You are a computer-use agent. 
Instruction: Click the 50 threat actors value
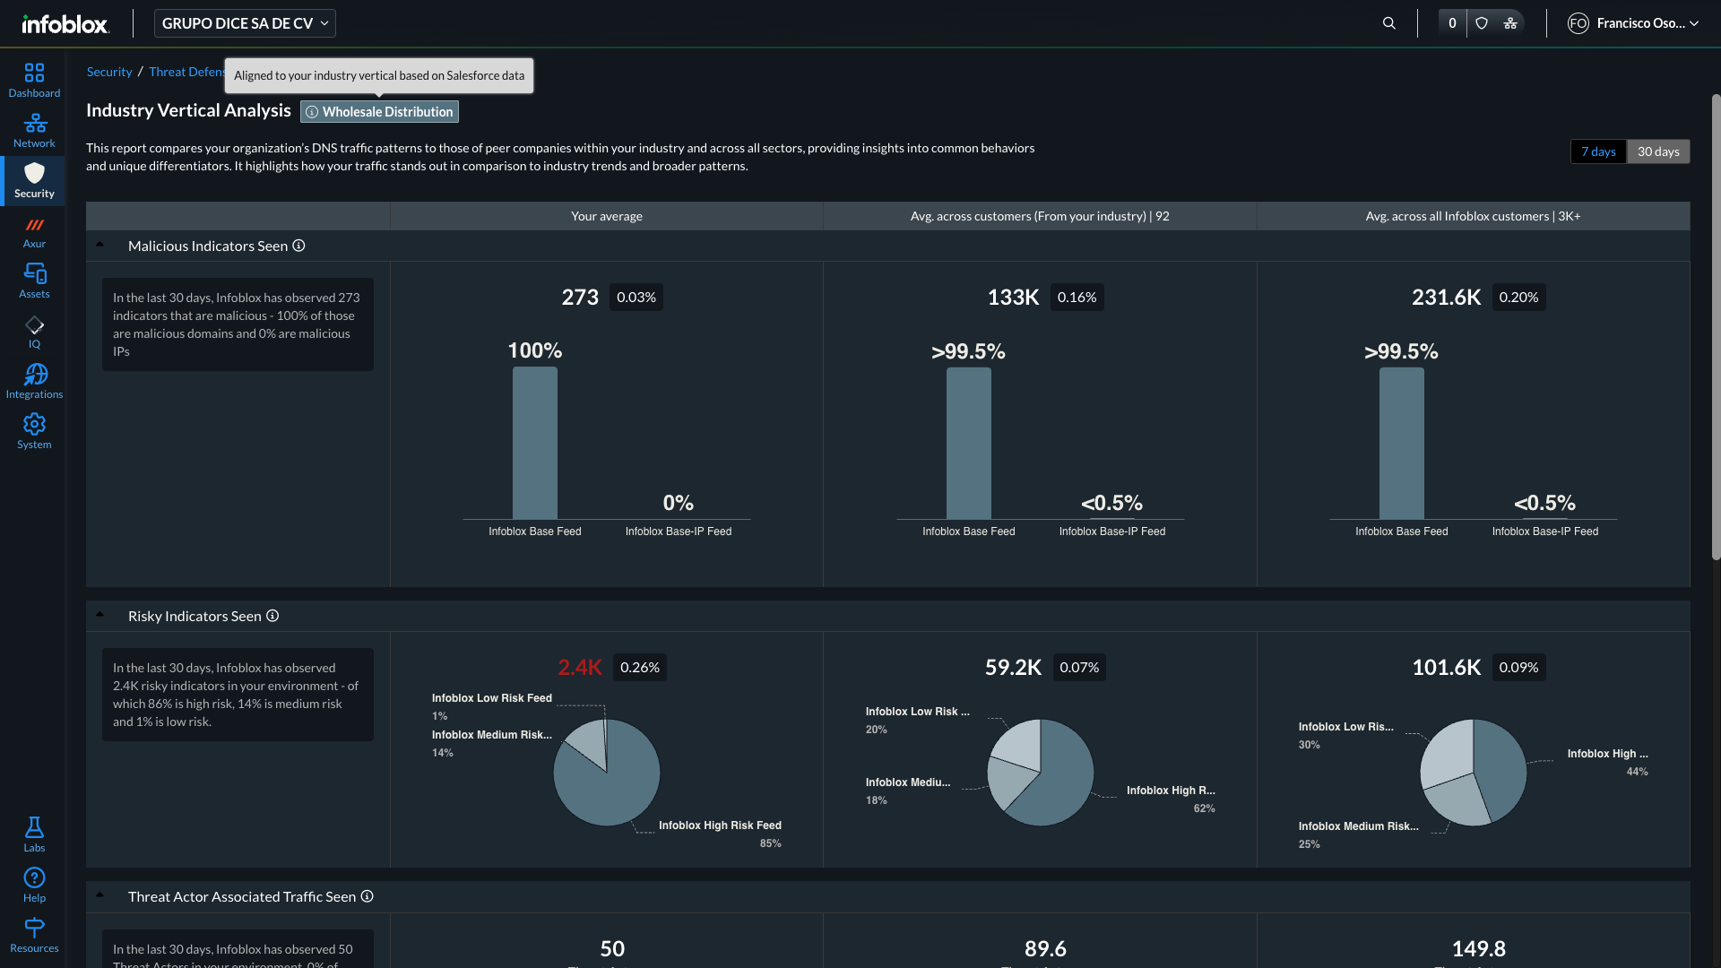[612, 949]
